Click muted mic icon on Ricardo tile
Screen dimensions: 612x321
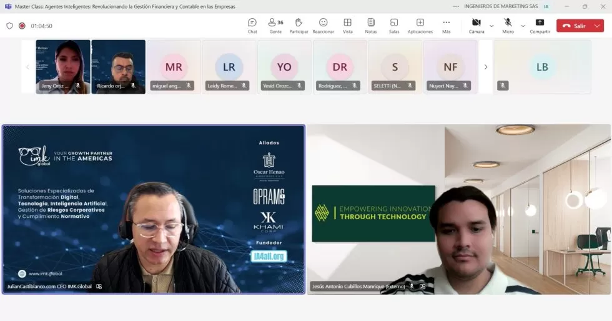click(133, 86)
